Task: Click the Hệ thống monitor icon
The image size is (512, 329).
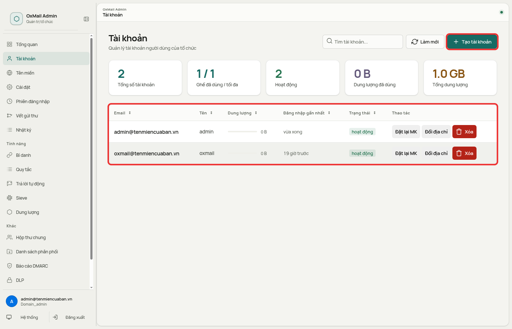Action: 9,317
